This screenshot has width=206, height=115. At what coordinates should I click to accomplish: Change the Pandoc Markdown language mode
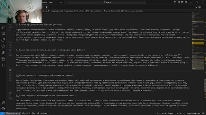click(x=193, y=113)
